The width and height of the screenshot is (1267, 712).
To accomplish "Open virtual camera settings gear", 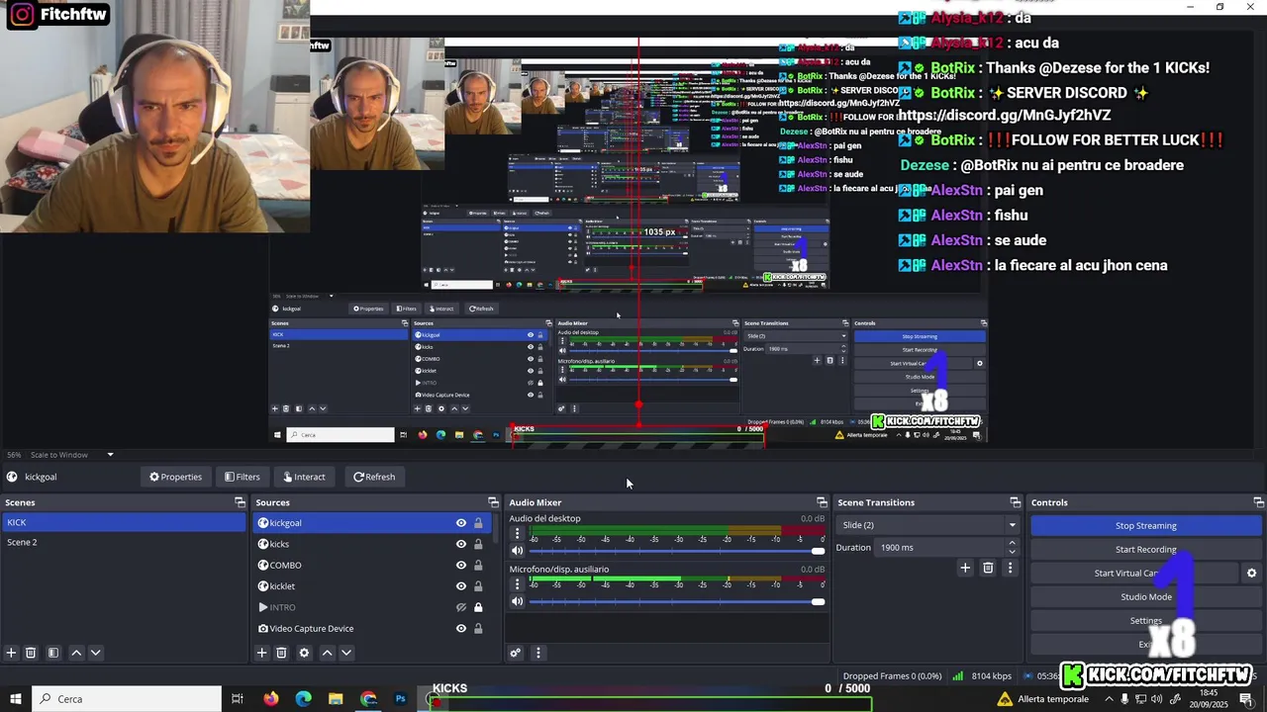I will pos(1251,574).
